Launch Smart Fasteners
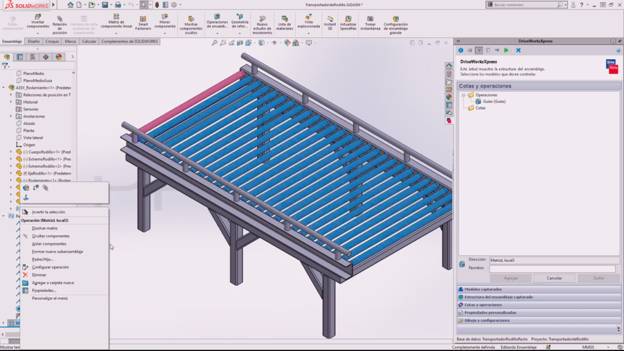The height and width of the screenshot is (351, 624). click(x=143, y=24)
